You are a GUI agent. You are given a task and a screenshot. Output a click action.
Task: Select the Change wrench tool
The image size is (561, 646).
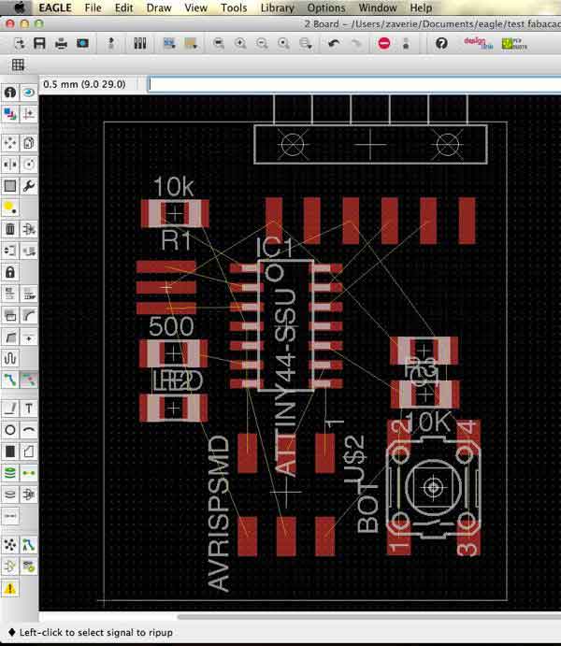pyautogui.click(x=29, y=186)
